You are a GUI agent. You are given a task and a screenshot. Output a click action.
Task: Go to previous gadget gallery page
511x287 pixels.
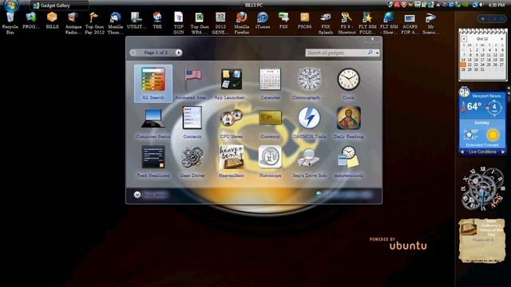[x=133, y=53]
